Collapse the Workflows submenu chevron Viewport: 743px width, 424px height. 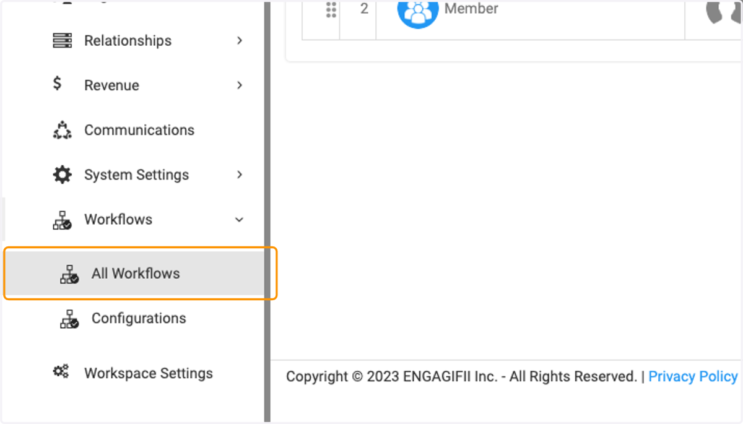coord(240,220)
